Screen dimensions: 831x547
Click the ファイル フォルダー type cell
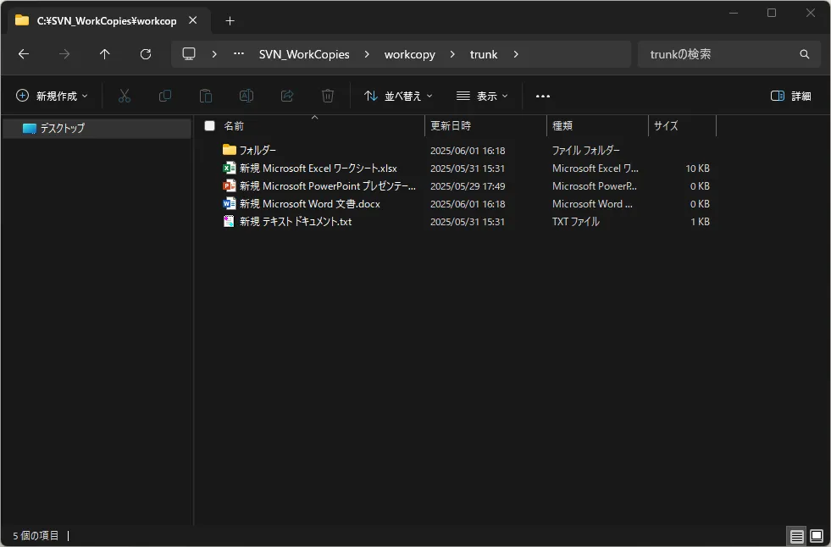click(x=585, y=151)
